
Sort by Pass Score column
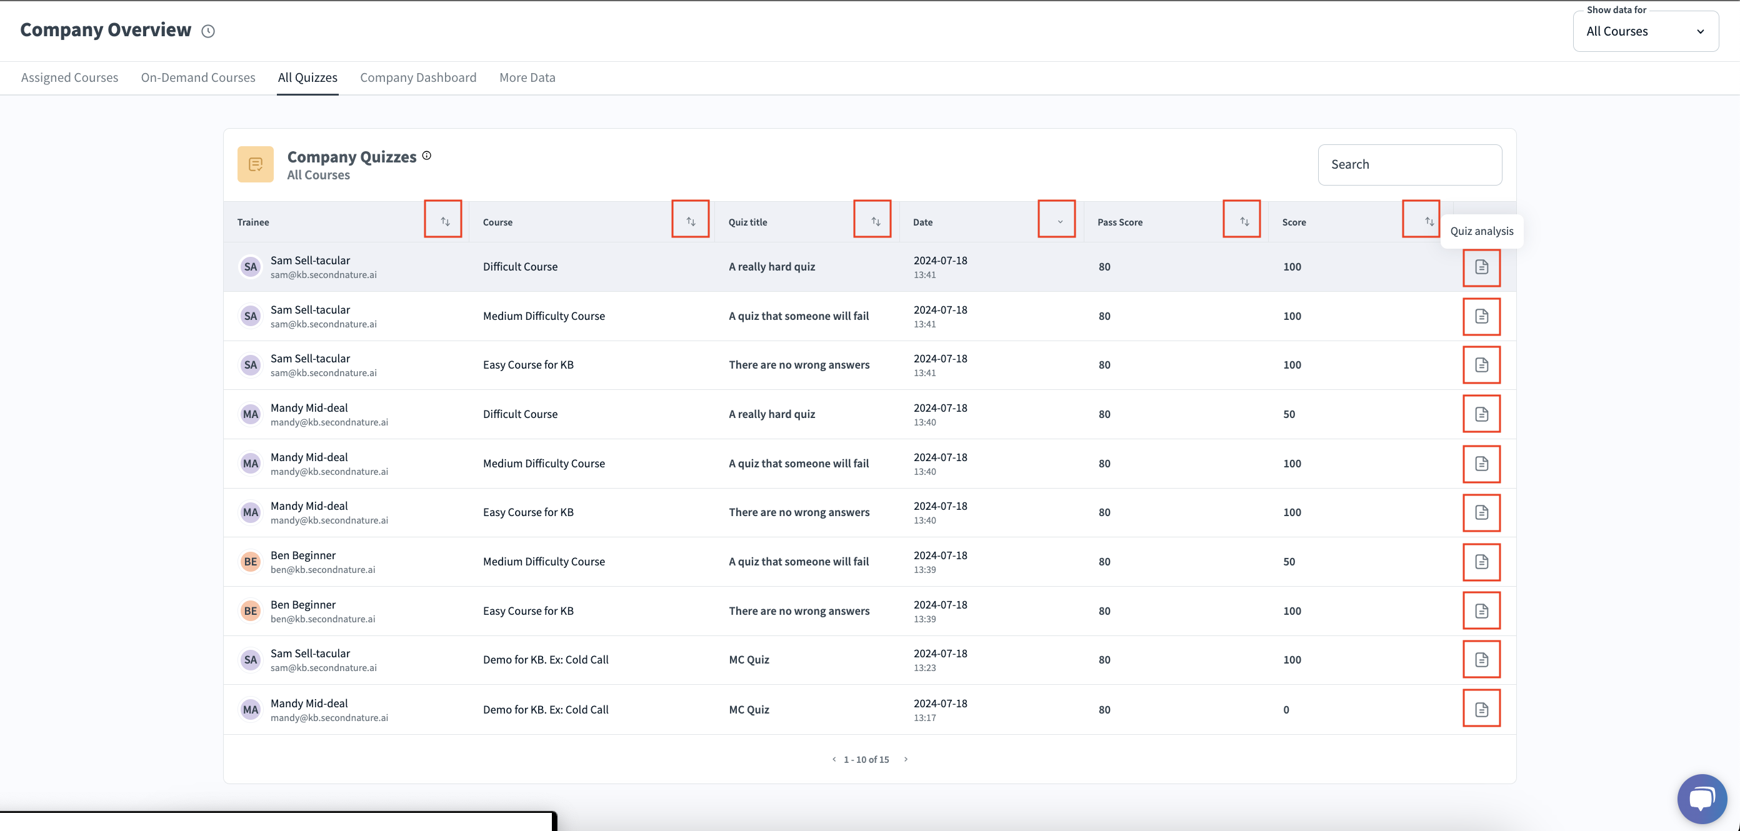(1244, 221)
